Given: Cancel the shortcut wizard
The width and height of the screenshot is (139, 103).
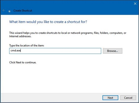Looking at the screenshot, I should 128,98.
